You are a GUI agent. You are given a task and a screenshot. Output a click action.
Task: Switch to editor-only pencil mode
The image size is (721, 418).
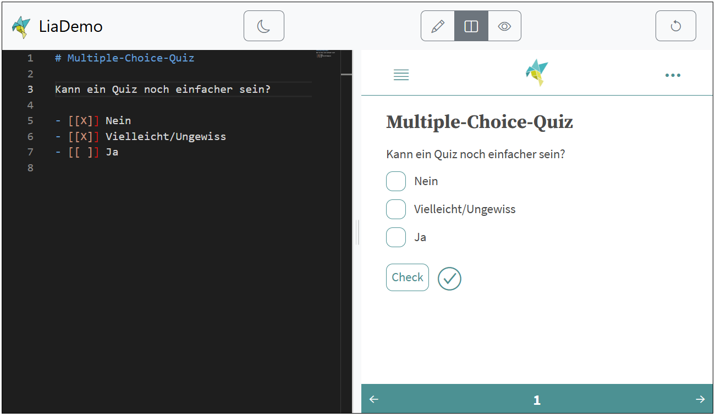[438, 26]
